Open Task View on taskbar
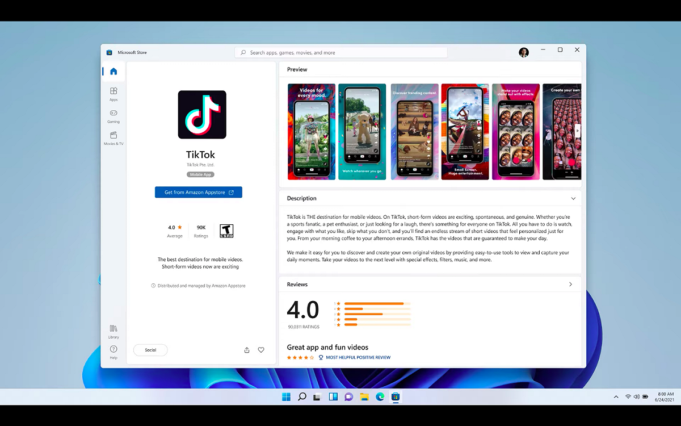 [x=317, y=396]
